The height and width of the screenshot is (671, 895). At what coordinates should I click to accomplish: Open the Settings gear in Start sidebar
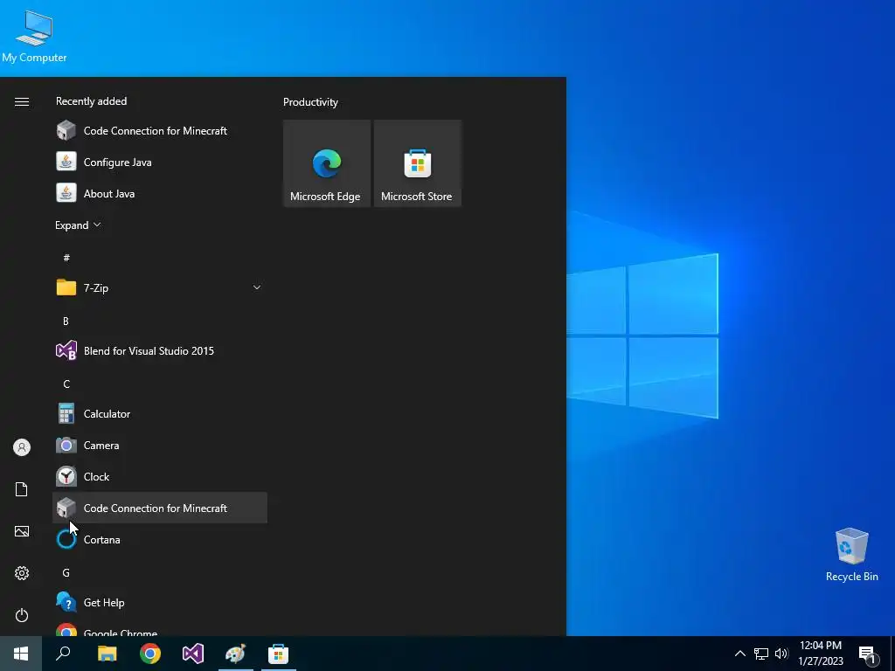[22, 573]
